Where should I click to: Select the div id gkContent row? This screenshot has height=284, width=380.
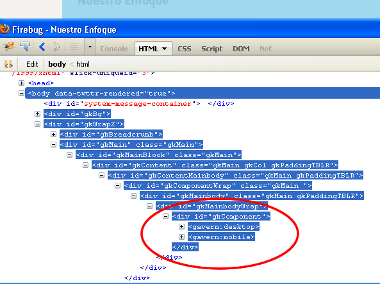[215, 165]
